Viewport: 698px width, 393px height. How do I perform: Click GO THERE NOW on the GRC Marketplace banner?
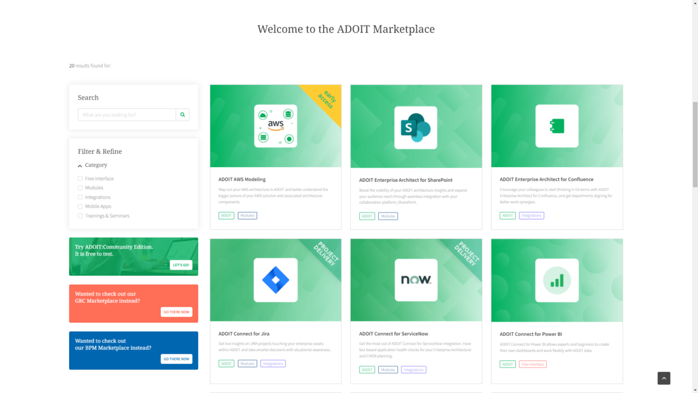pos(176,311)
